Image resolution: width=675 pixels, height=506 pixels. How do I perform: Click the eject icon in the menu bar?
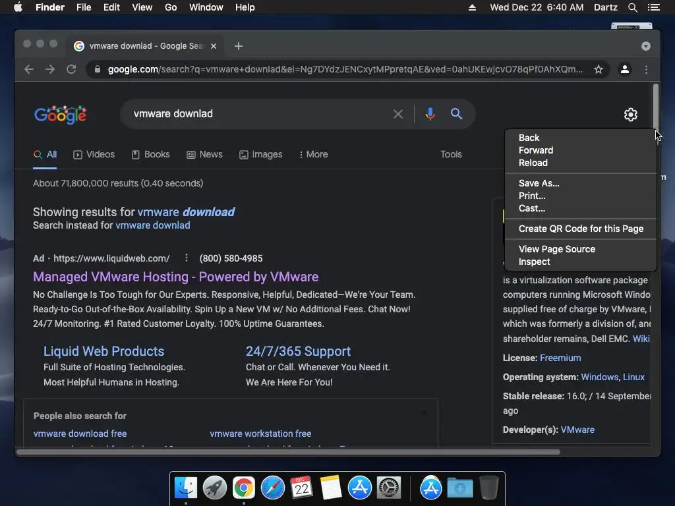click(472, 7)
